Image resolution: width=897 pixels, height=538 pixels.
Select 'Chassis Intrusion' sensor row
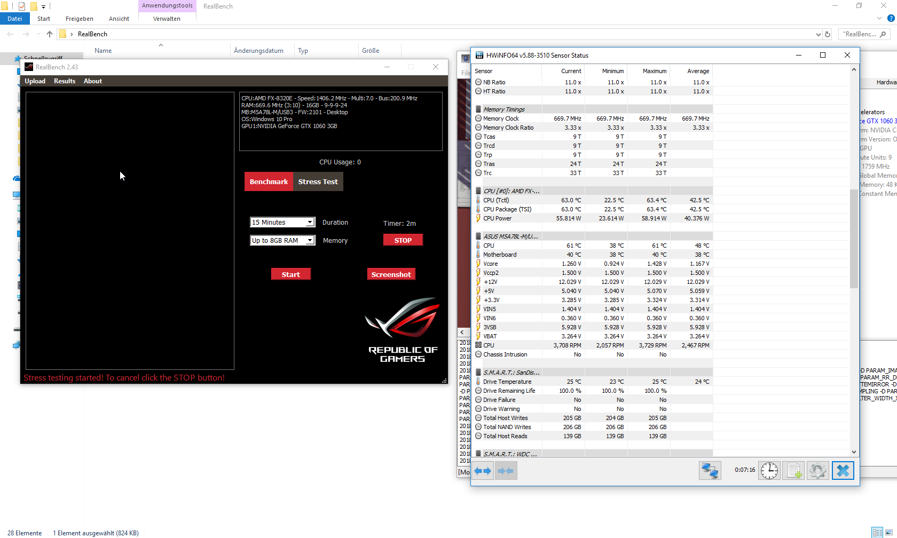click(593, 354)
